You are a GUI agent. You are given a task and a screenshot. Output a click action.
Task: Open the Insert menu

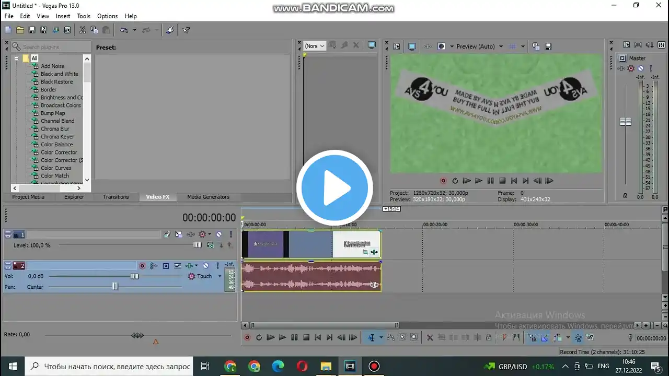tap(63, 16)
